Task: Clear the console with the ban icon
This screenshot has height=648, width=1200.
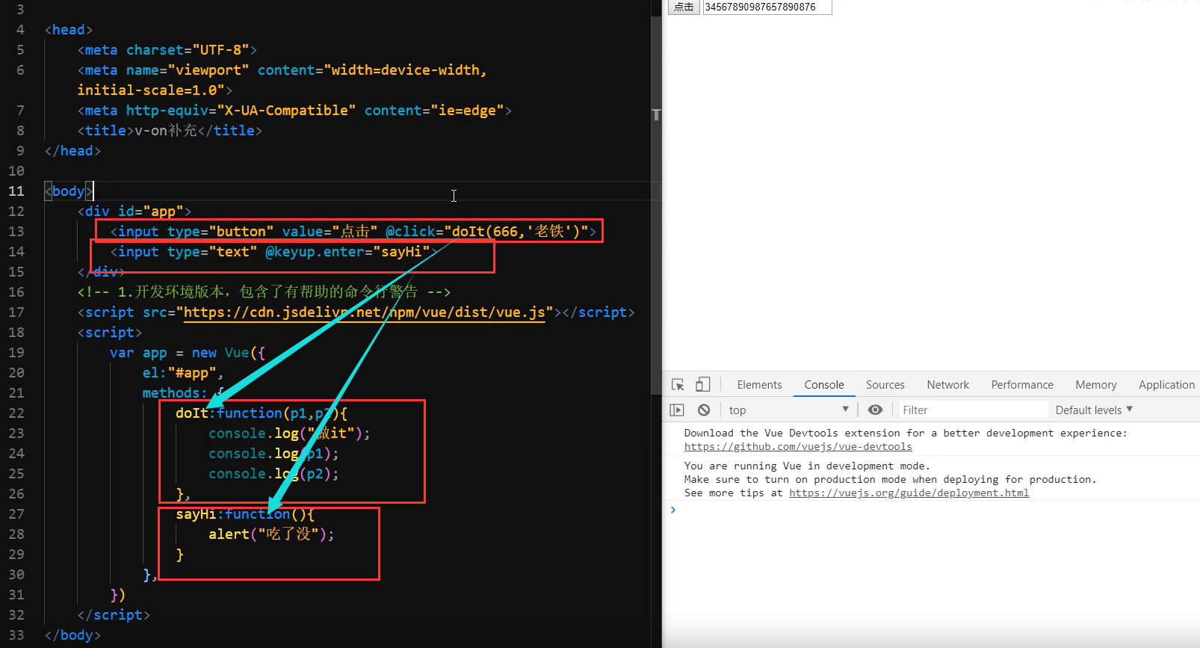Action: click(704, 410)
